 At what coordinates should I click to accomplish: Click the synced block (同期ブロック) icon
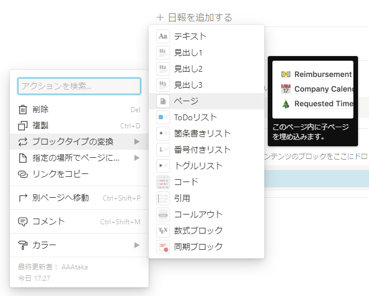tap(163, 247)
